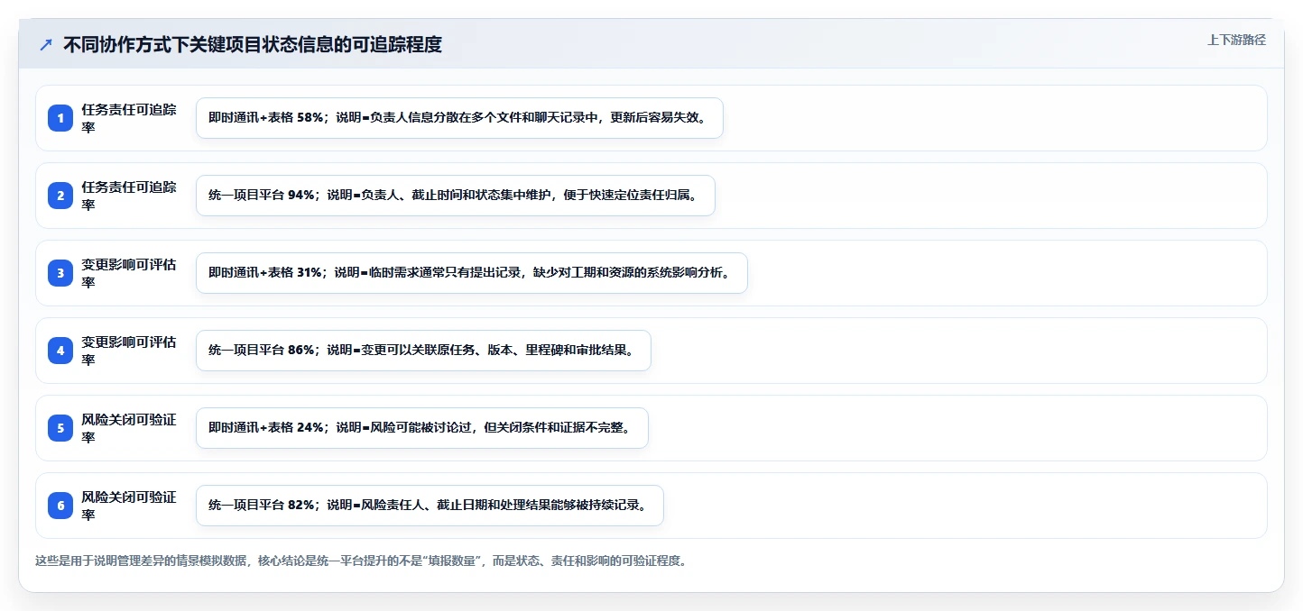Click step badge number 5
Viewport: 1303px width, 611px height.
[60, 428]
